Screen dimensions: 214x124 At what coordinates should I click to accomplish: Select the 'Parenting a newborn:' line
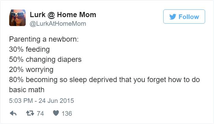tap(44, 39)
